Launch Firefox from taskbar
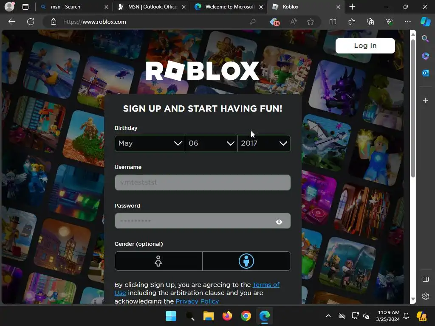 227,316
